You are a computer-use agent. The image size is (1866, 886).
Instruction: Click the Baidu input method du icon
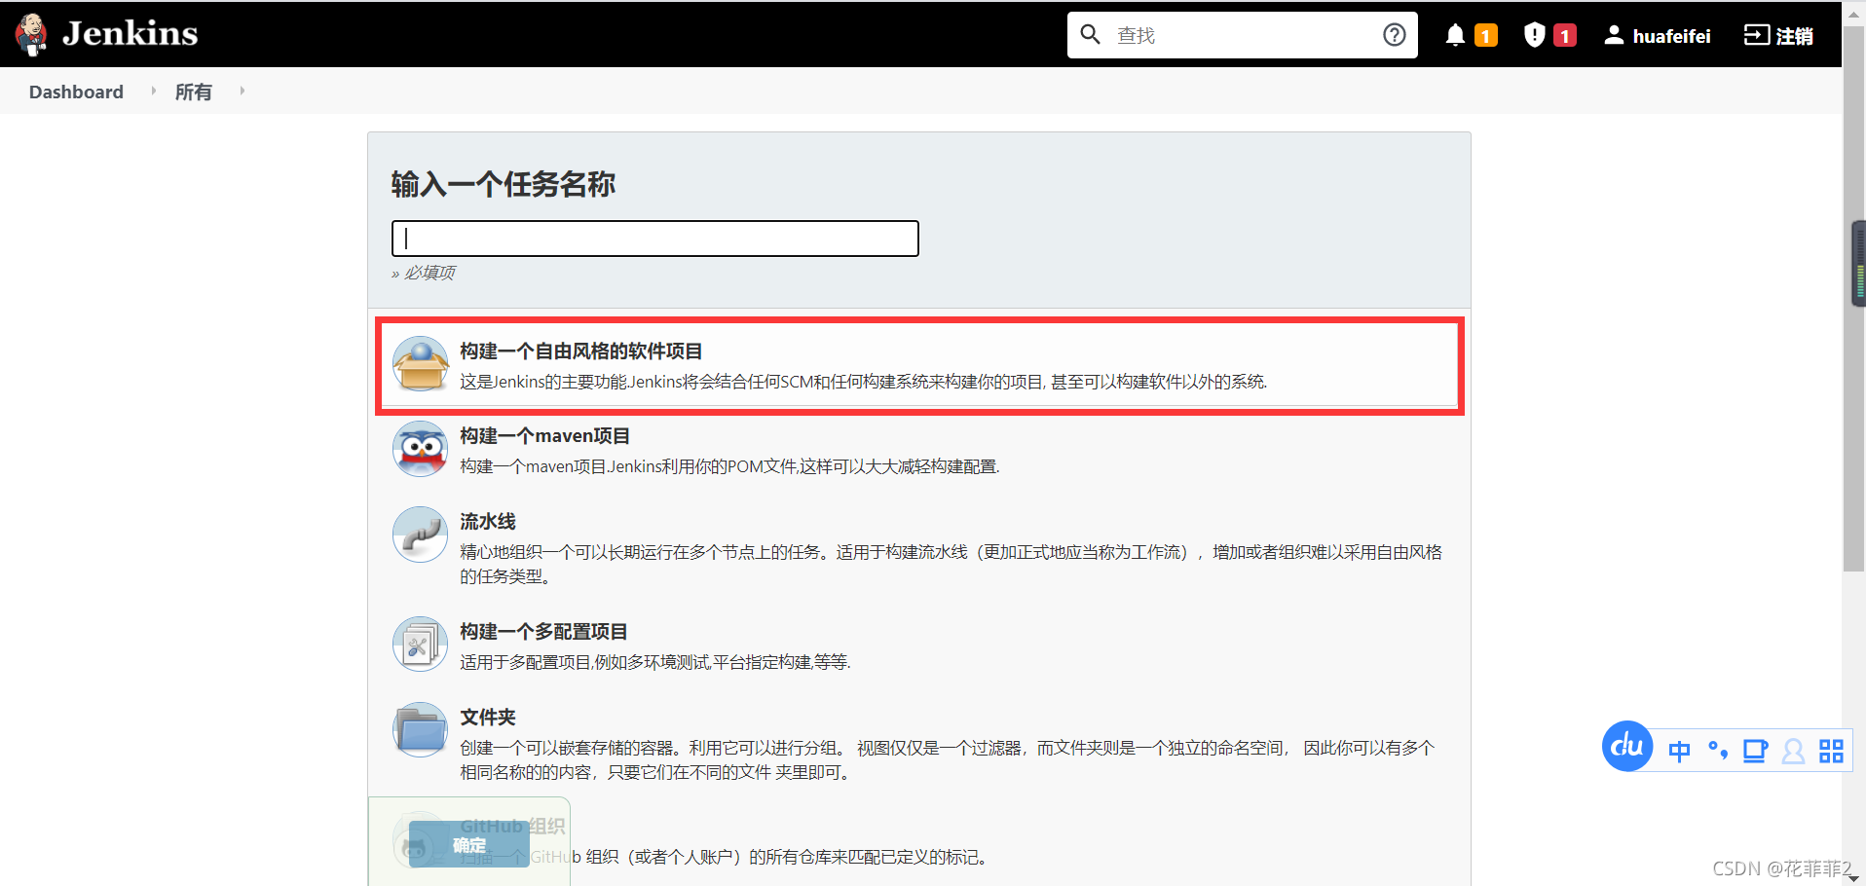[1627, 747]
